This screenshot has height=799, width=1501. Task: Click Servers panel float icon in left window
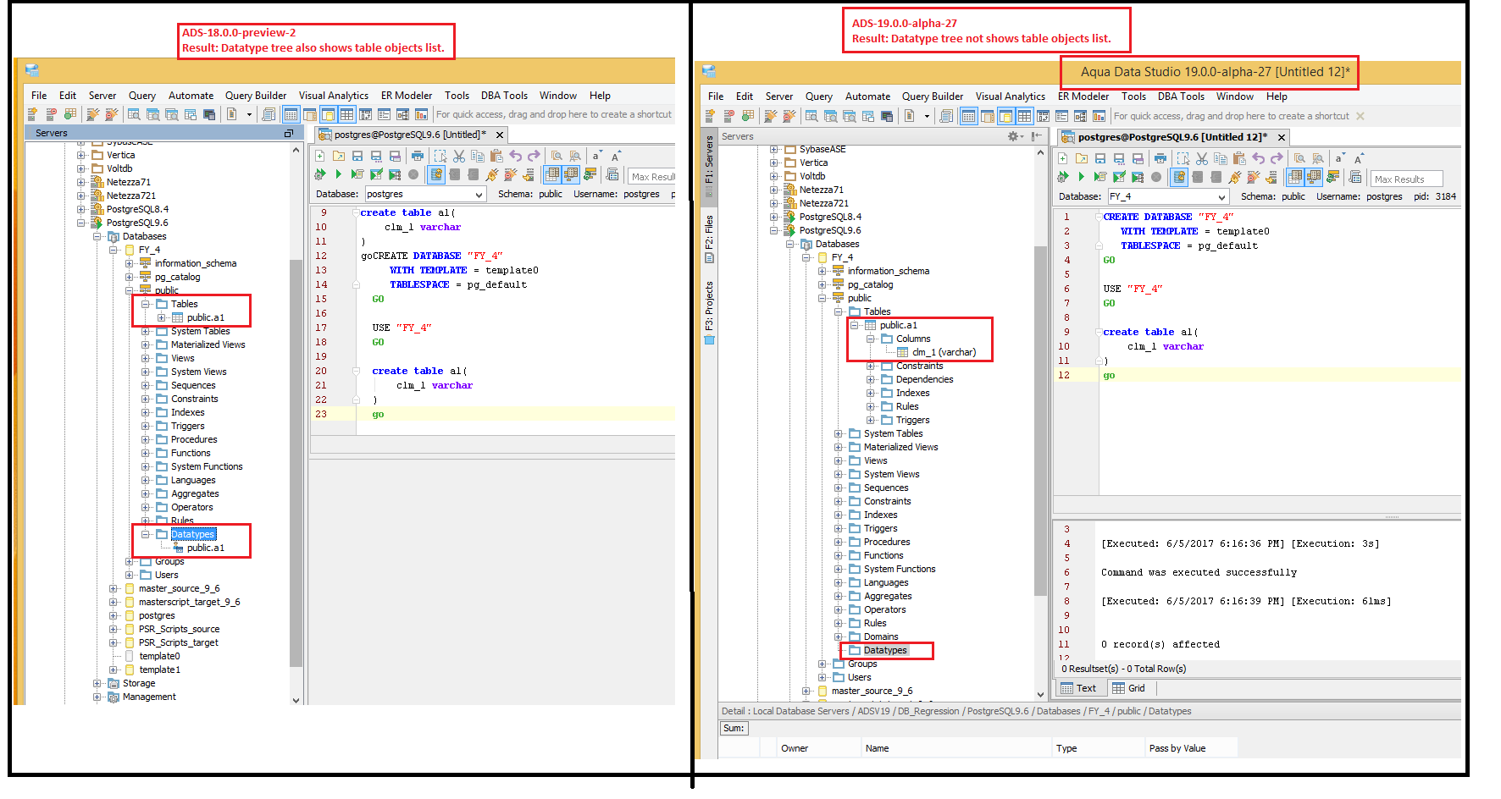[288, 133]
